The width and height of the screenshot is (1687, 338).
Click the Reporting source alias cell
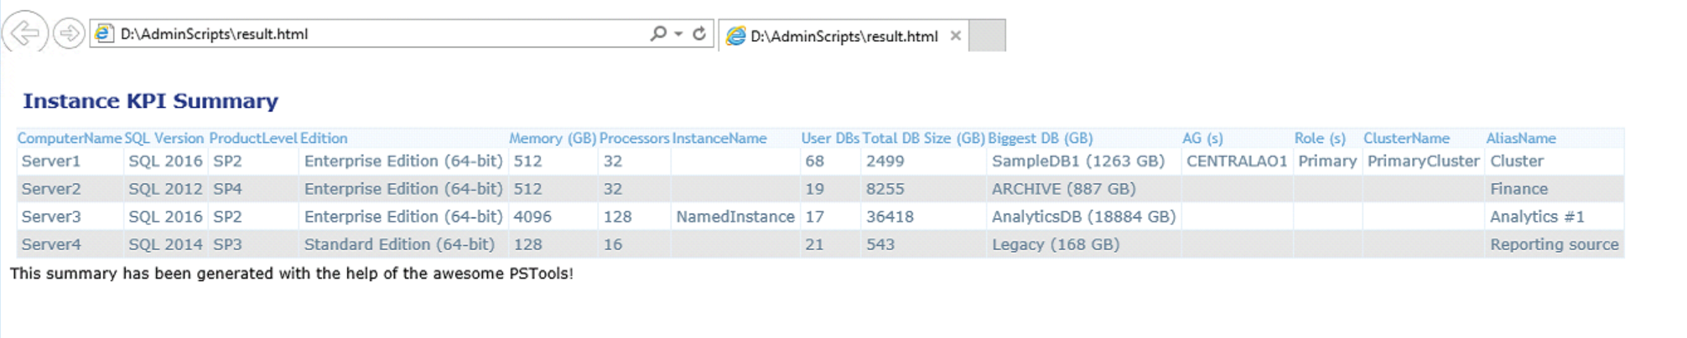coord(1554,244)
